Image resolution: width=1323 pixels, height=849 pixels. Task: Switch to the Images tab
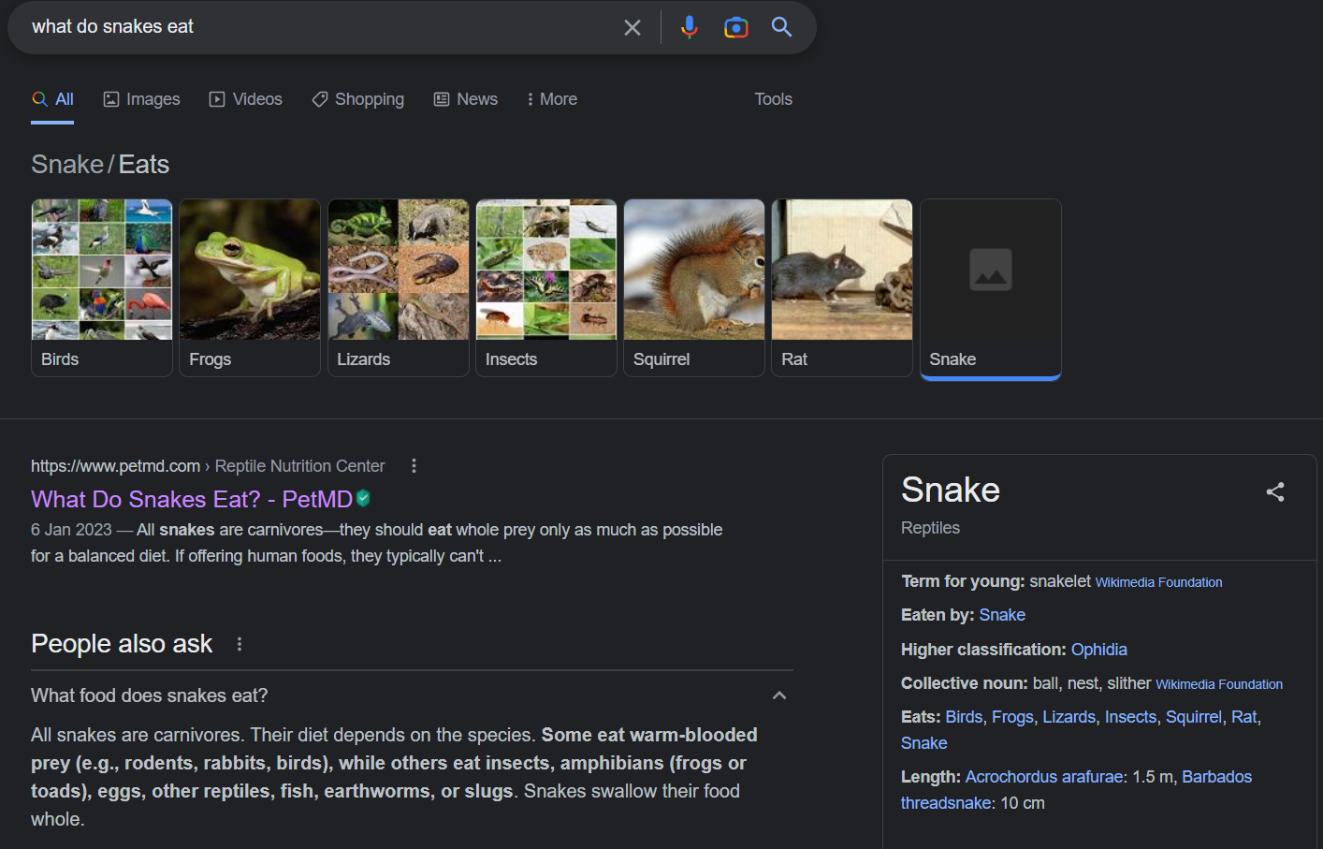point(141,99)
